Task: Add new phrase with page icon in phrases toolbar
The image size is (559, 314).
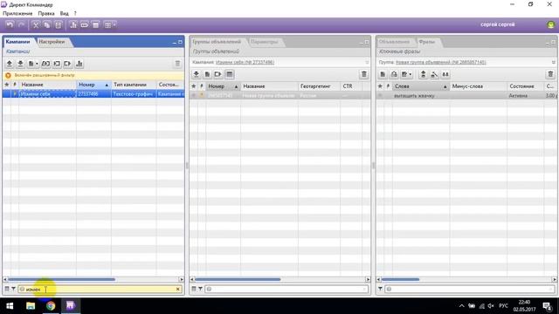Action: (383, 74)
